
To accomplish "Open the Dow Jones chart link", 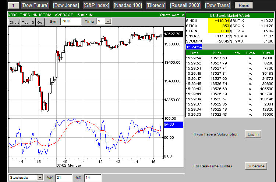I will click(66, 5).
